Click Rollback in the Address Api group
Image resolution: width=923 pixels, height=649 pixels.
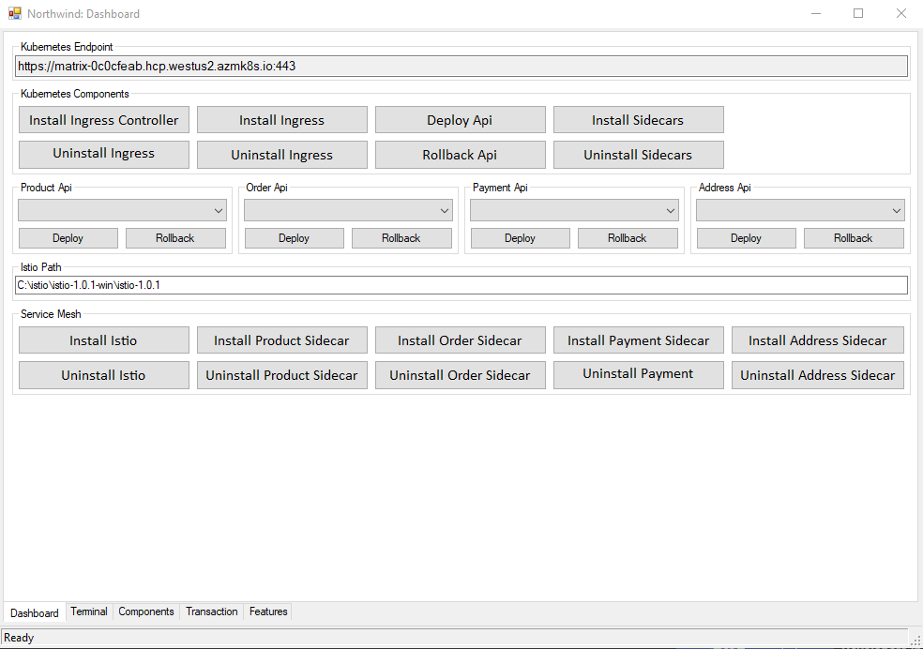tap(855, 238)
